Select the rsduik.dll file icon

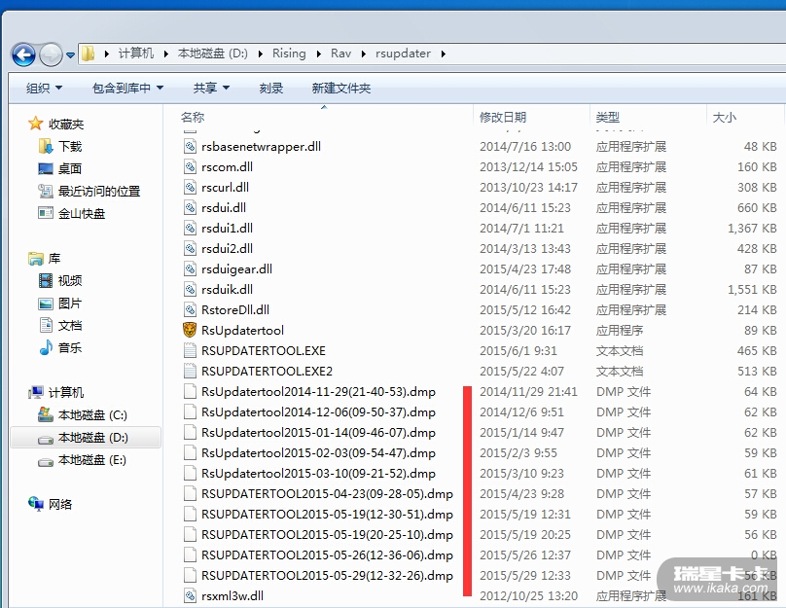[190, 289]
